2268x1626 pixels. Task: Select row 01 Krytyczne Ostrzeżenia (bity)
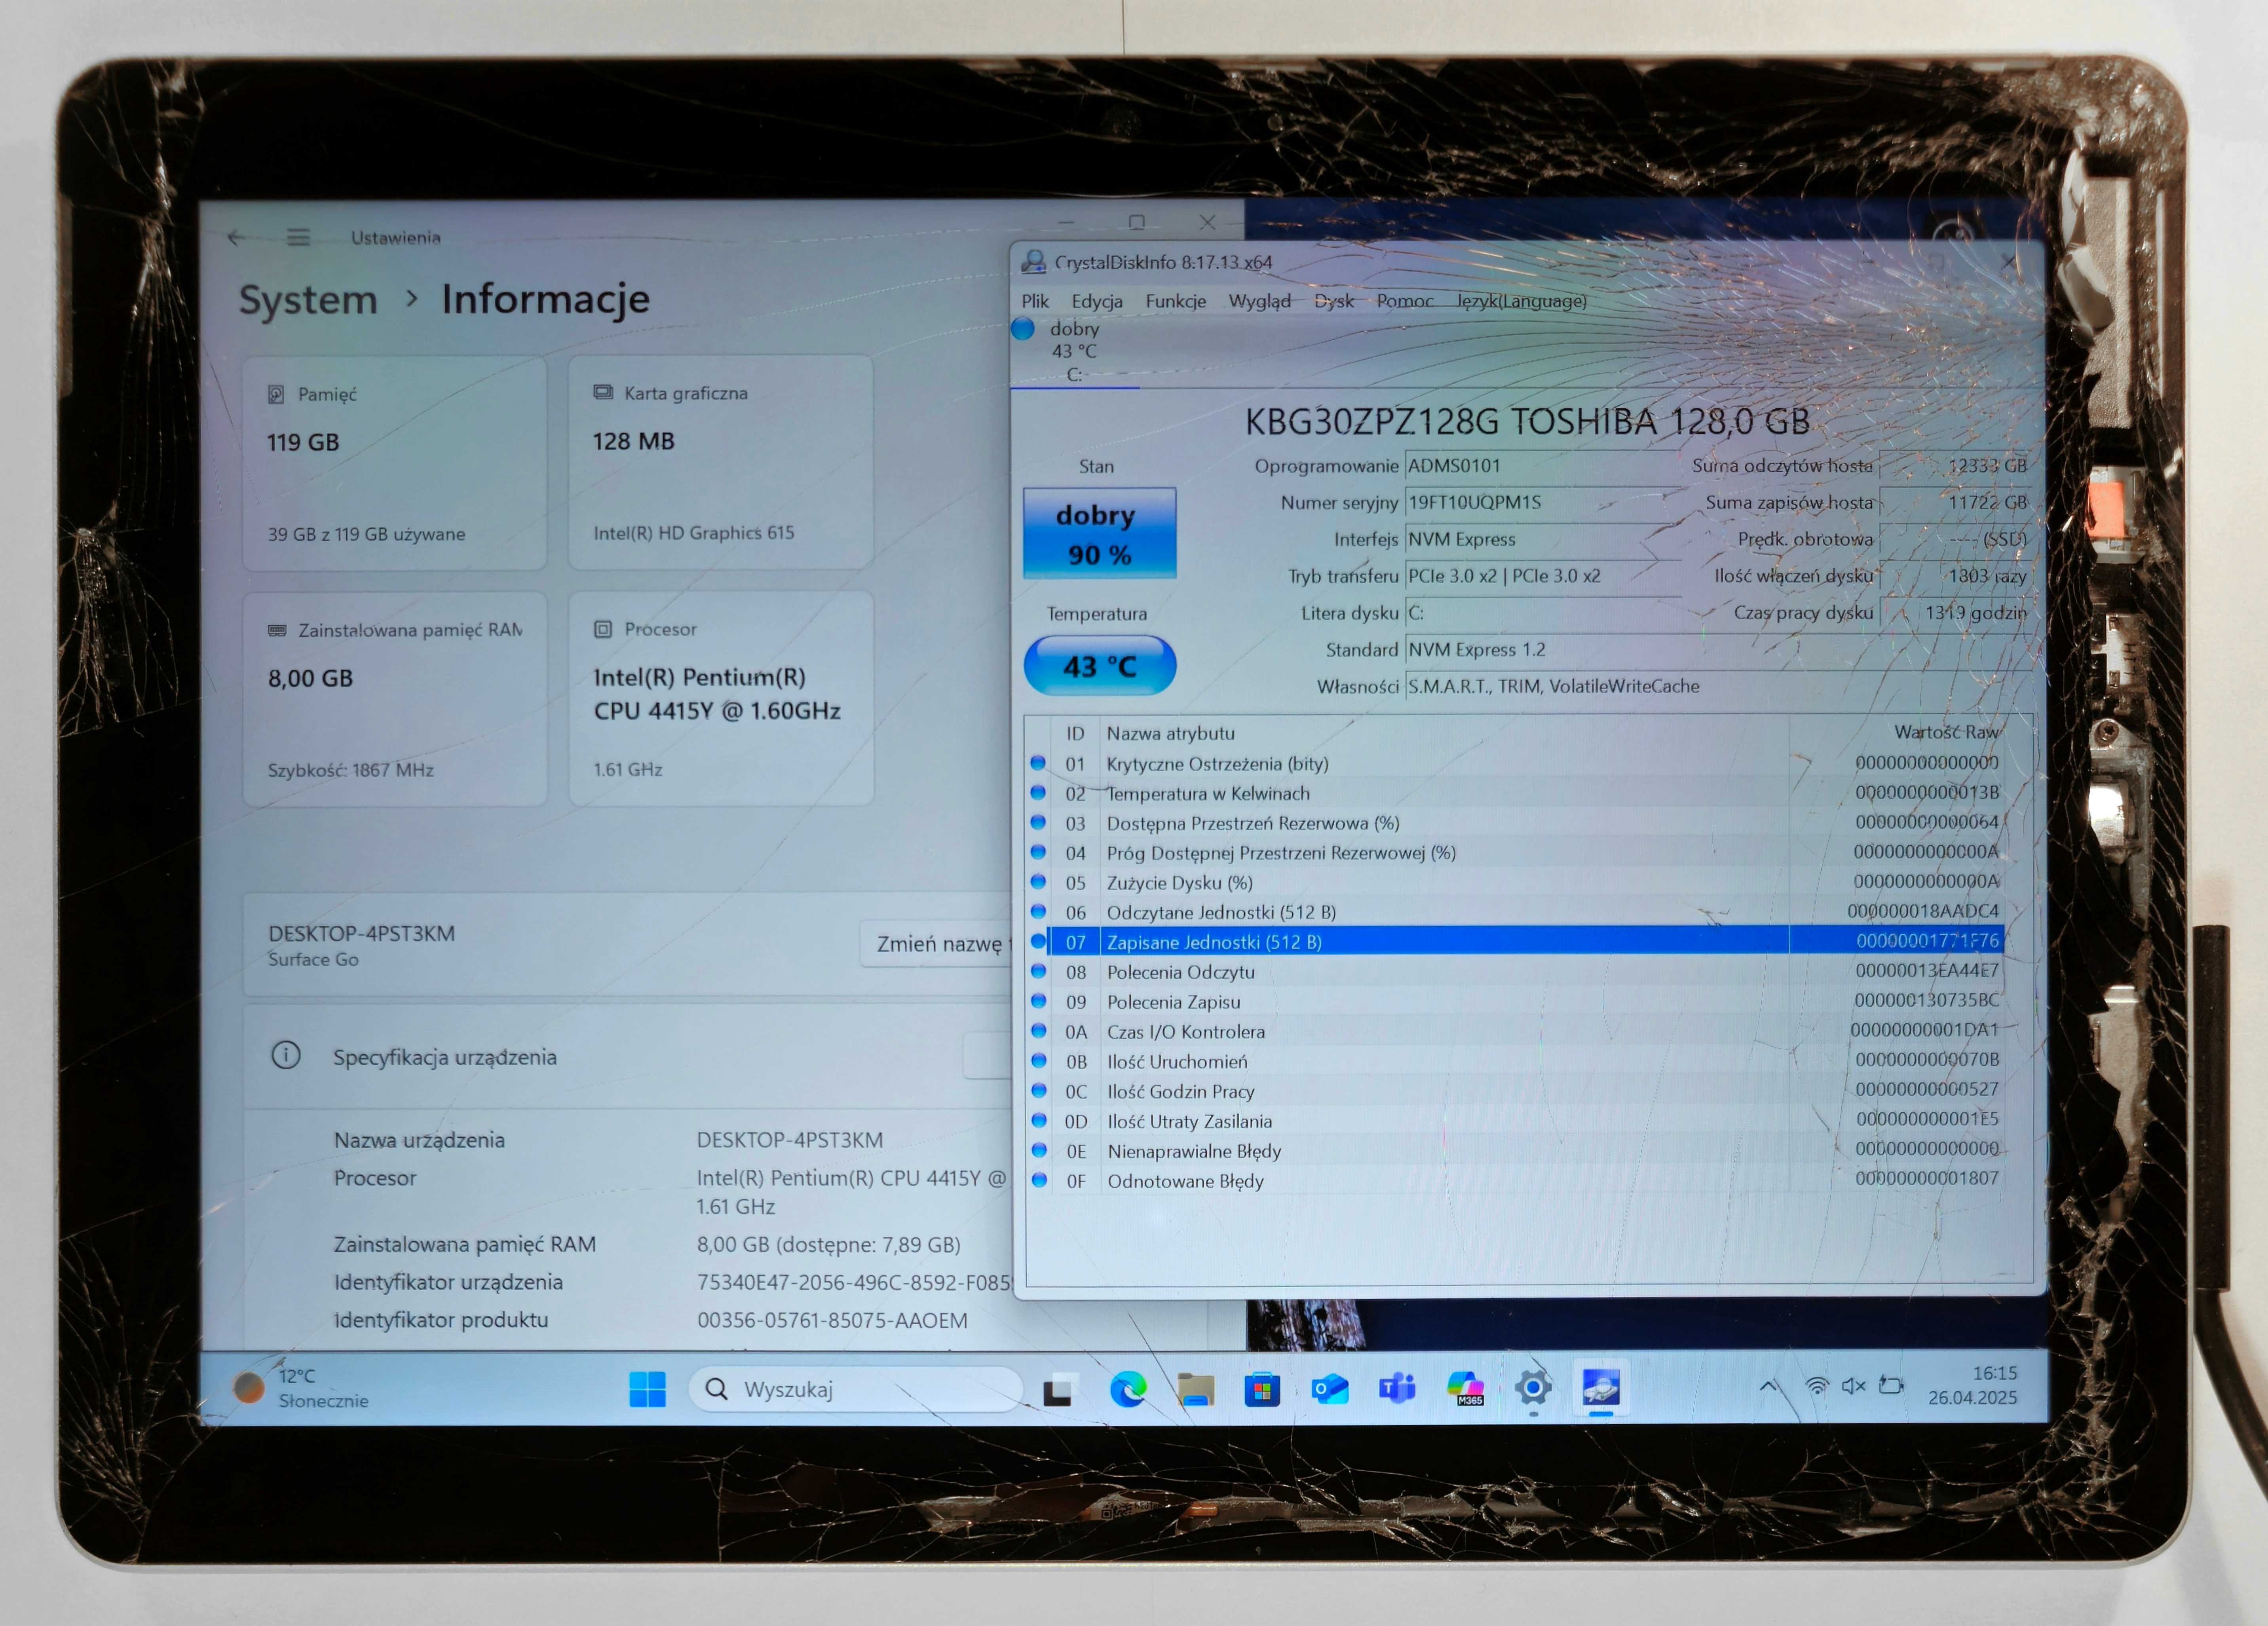click(1515, 763)
